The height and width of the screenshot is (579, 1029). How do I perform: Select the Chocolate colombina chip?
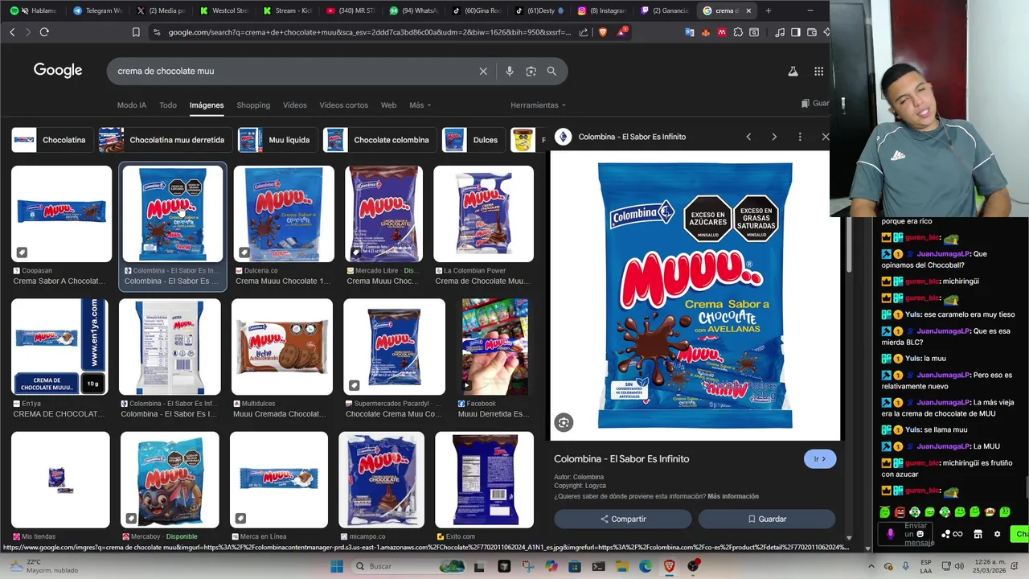click(379, 140)
